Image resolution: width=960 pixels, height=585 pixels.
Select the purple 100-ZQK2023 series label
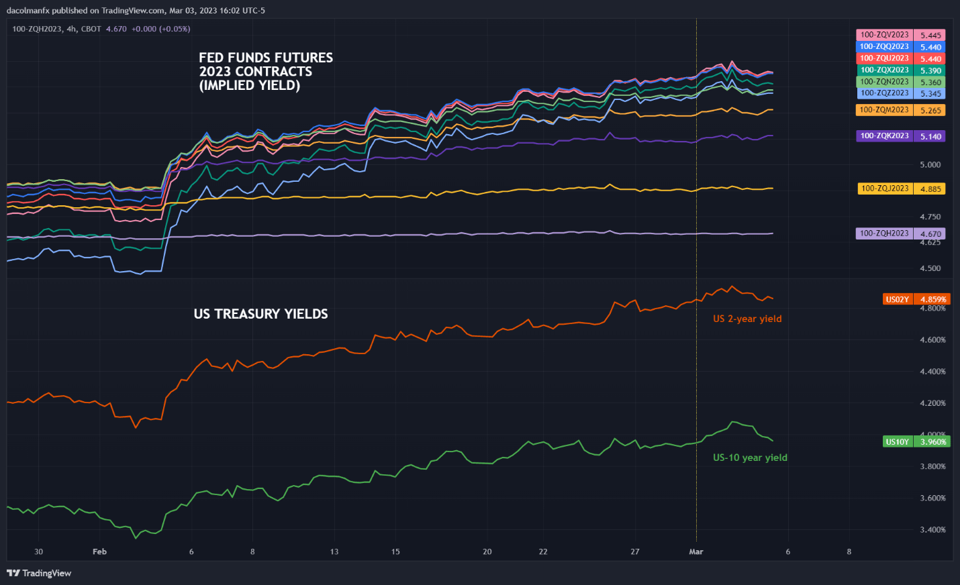coord(884,136)
